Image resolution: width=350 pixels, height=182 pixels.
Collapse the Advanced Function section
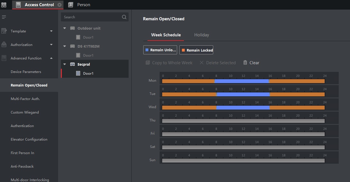click(51, 58)
